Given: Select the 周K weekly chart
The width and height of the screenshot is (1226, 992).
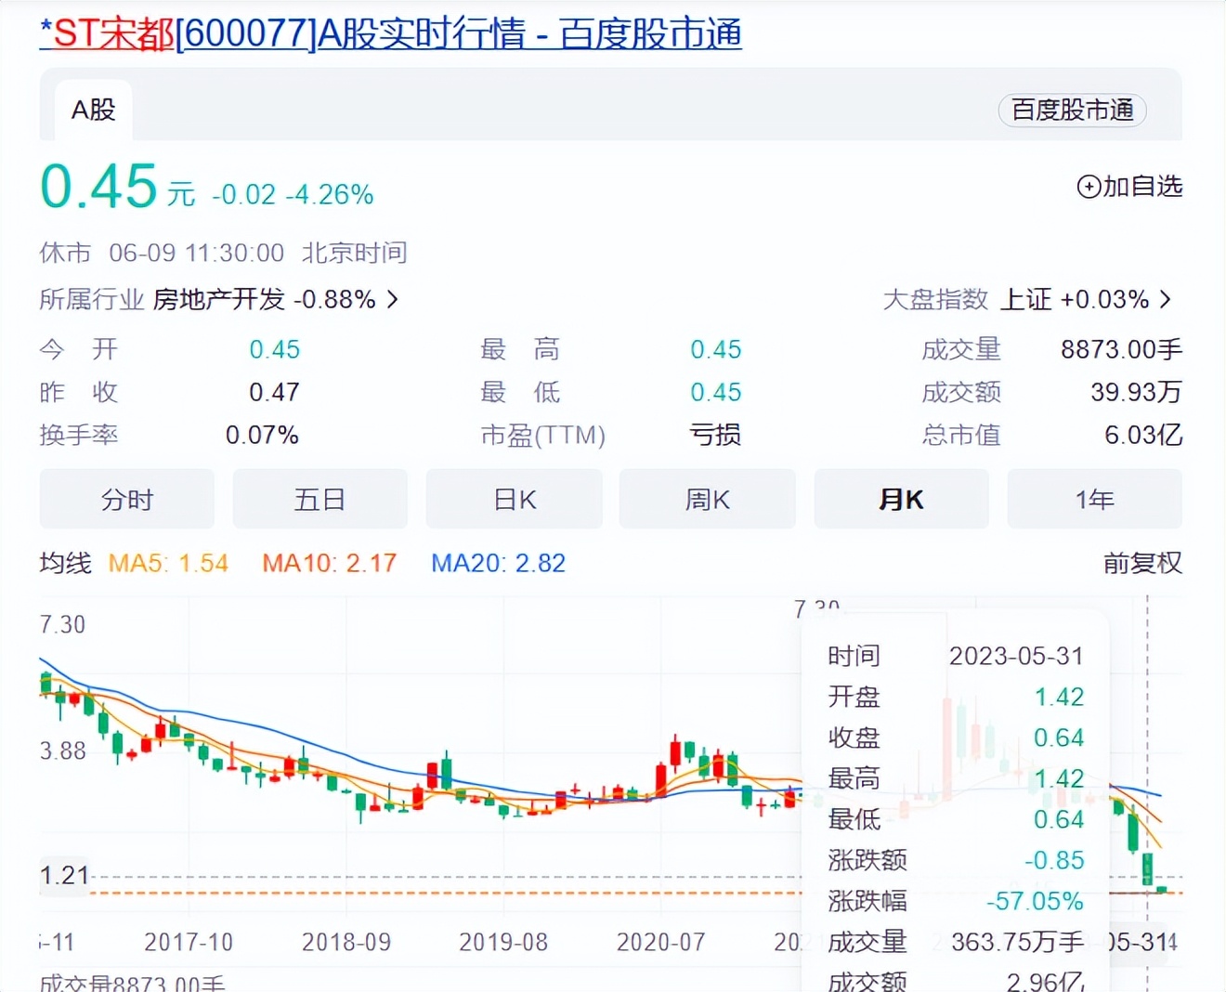Looking at the screenshot, I should pyautogui.click(x=707, y=499).
